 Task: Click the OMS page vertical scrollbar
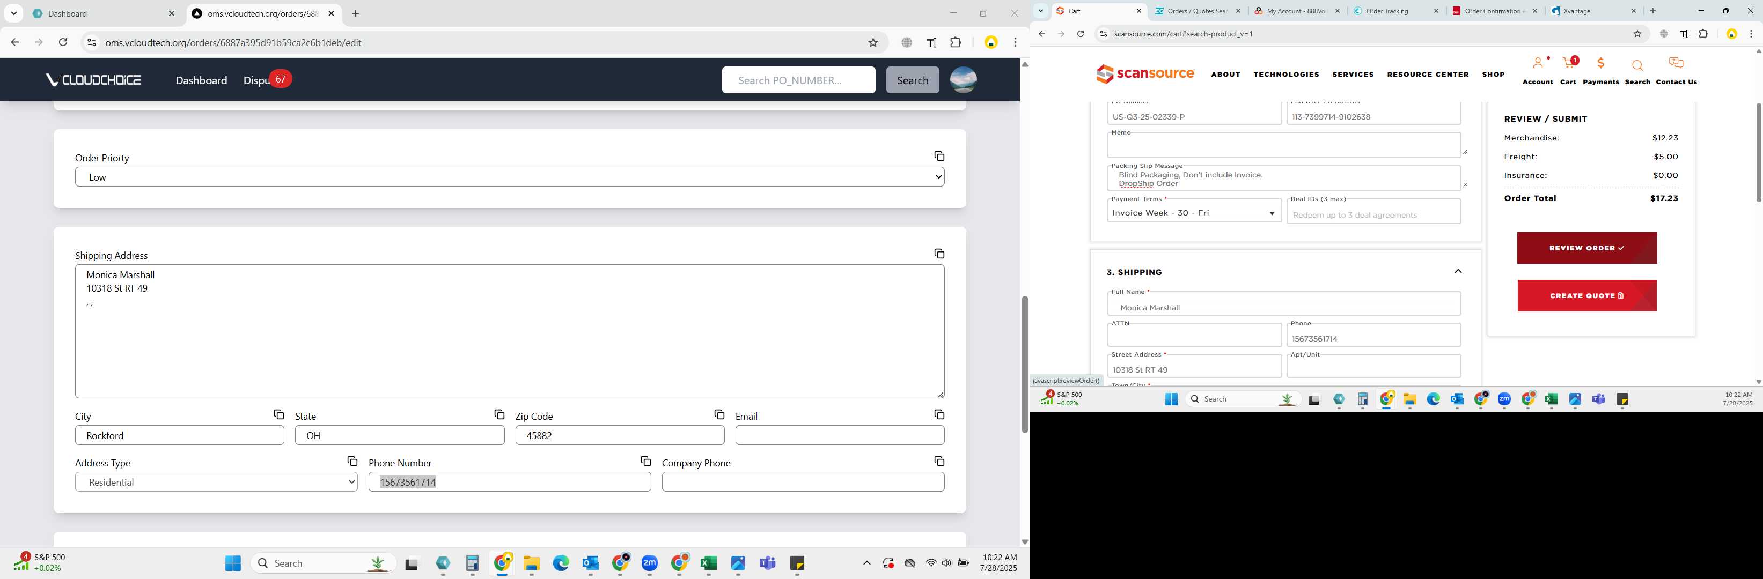coord(1025,365)
